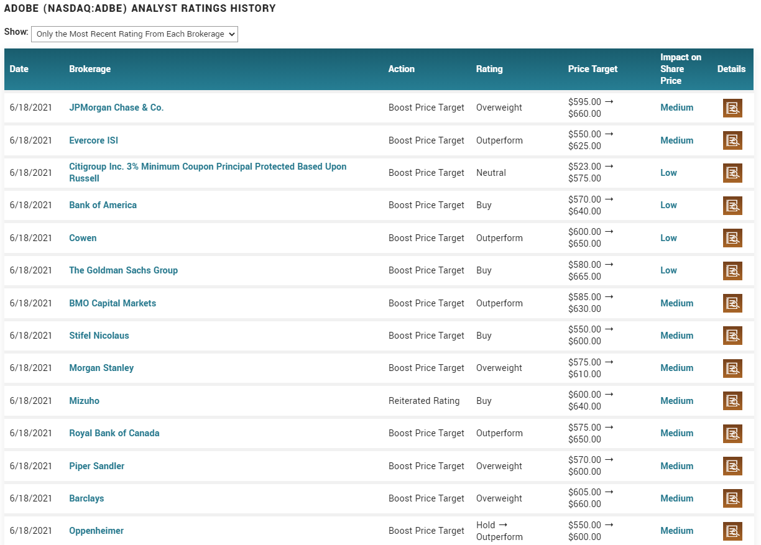Click Medium impact link in Evercore ISI row

pos(676,140)
